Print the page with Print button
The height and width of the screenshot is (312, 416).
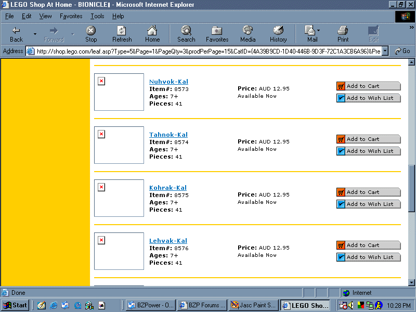tap(343, 34)
